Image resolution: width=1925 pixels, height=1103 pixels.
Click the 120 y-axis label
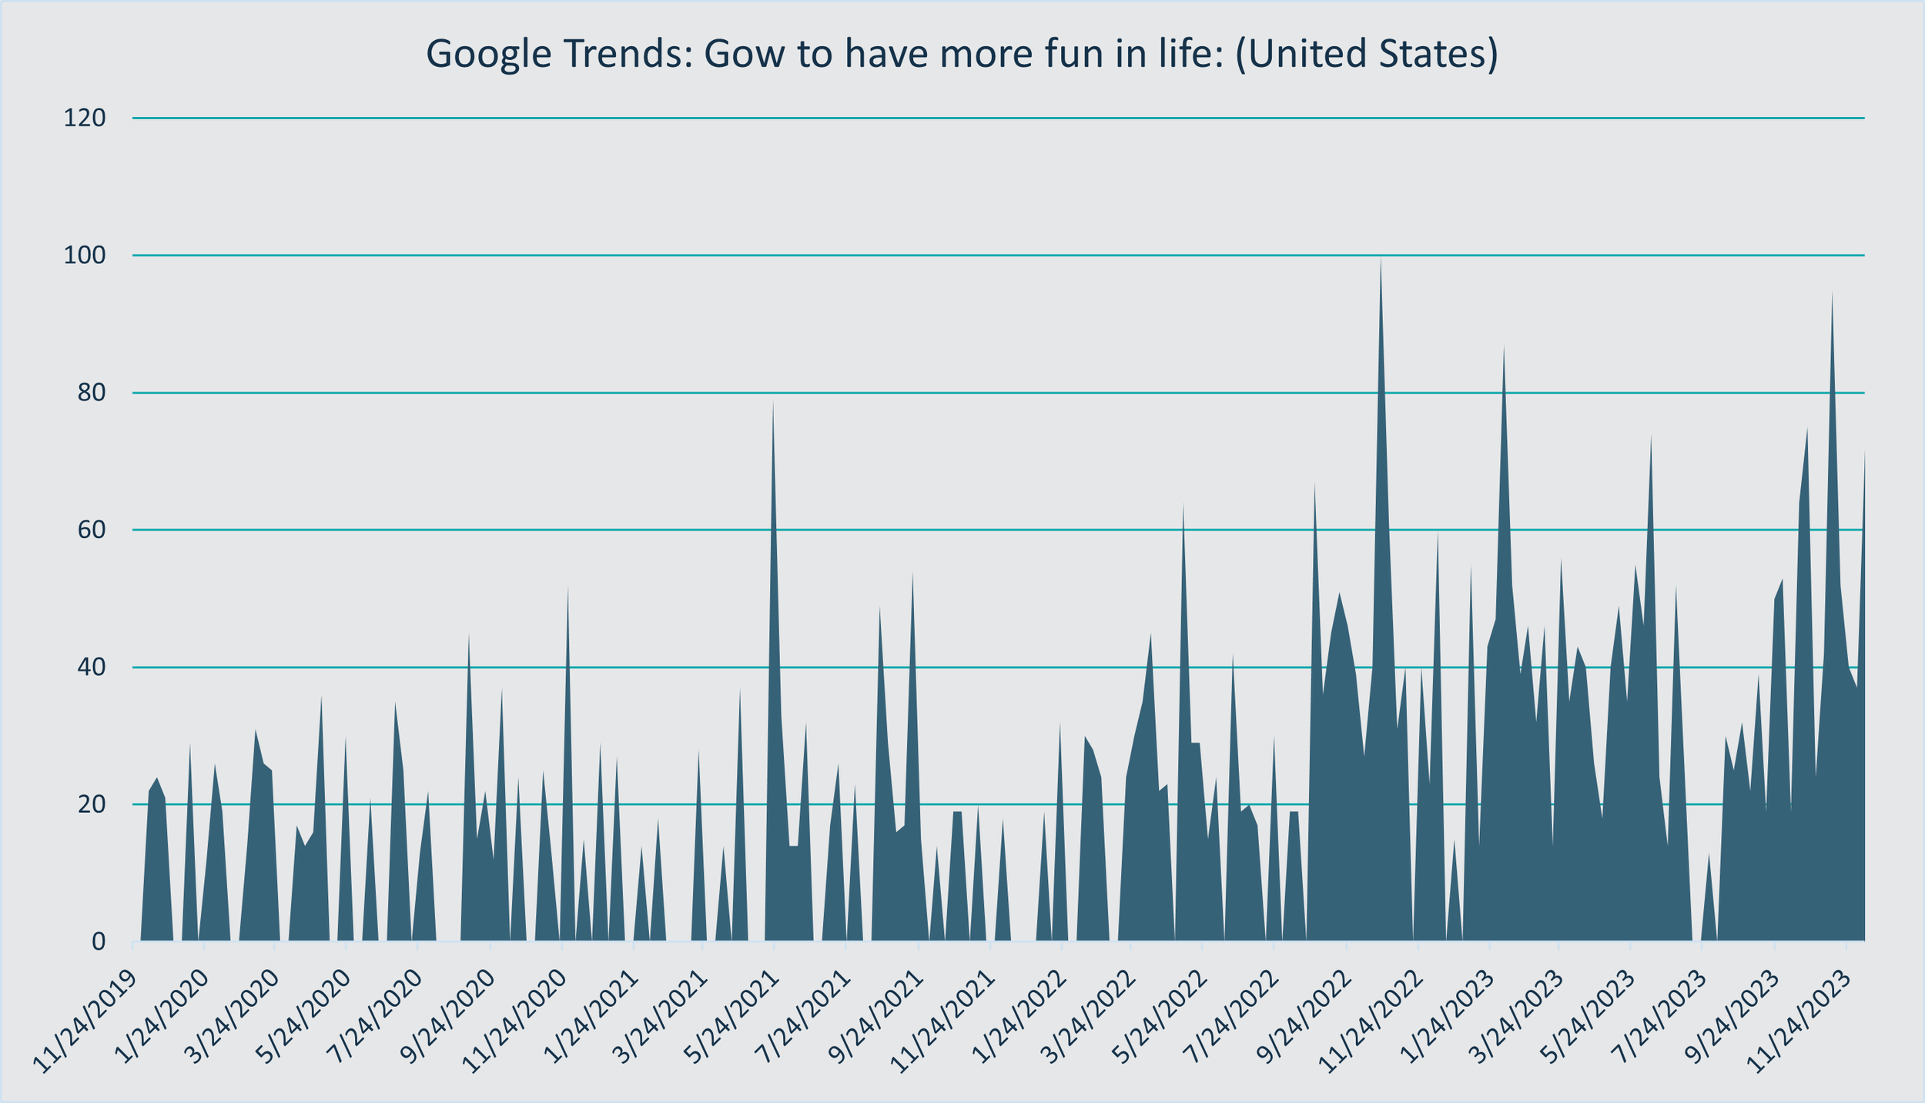click(84, 119)
